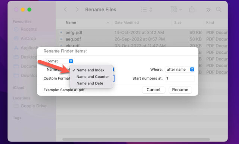The height and width of the screenshot is (144, 239).
Task: Cancel the rename dialog
Action: (153, 90)
